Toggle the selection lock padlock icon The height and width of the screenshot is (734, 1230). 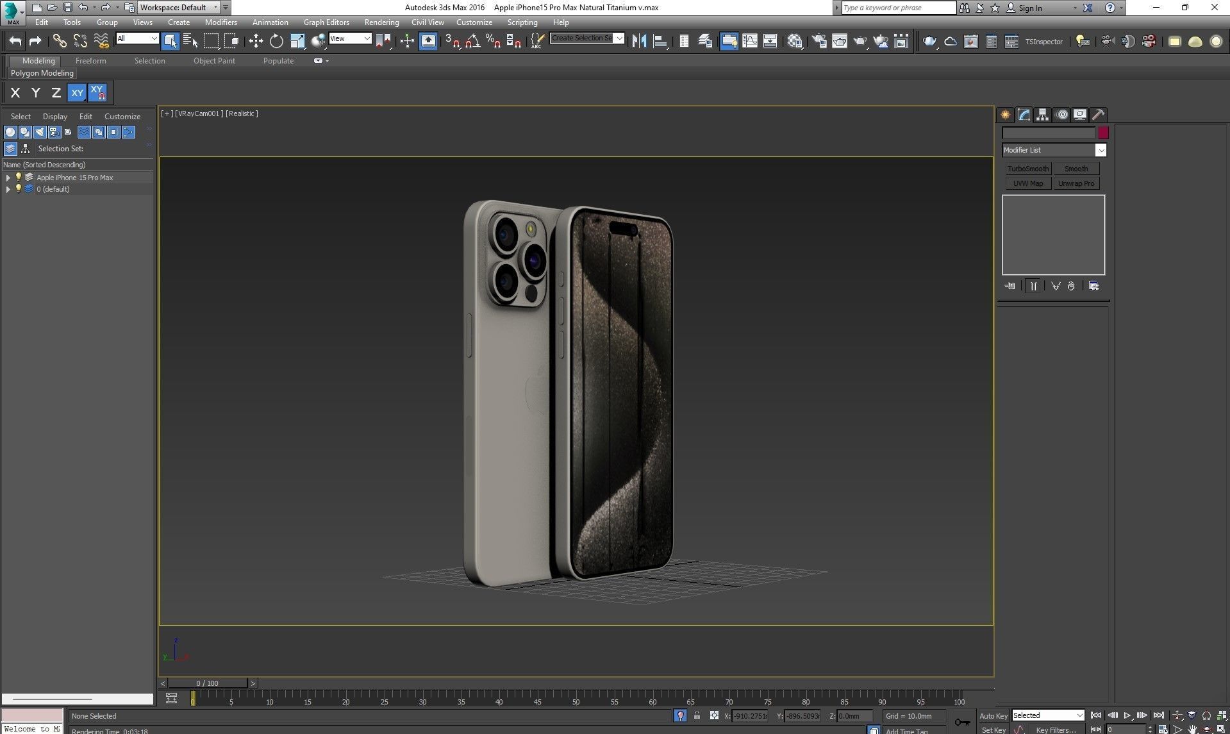[697, 715]
